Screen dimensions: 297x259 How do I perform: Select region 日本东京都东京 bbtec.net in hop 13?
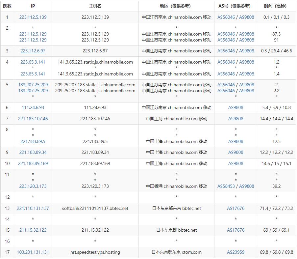tap(176, 208)
